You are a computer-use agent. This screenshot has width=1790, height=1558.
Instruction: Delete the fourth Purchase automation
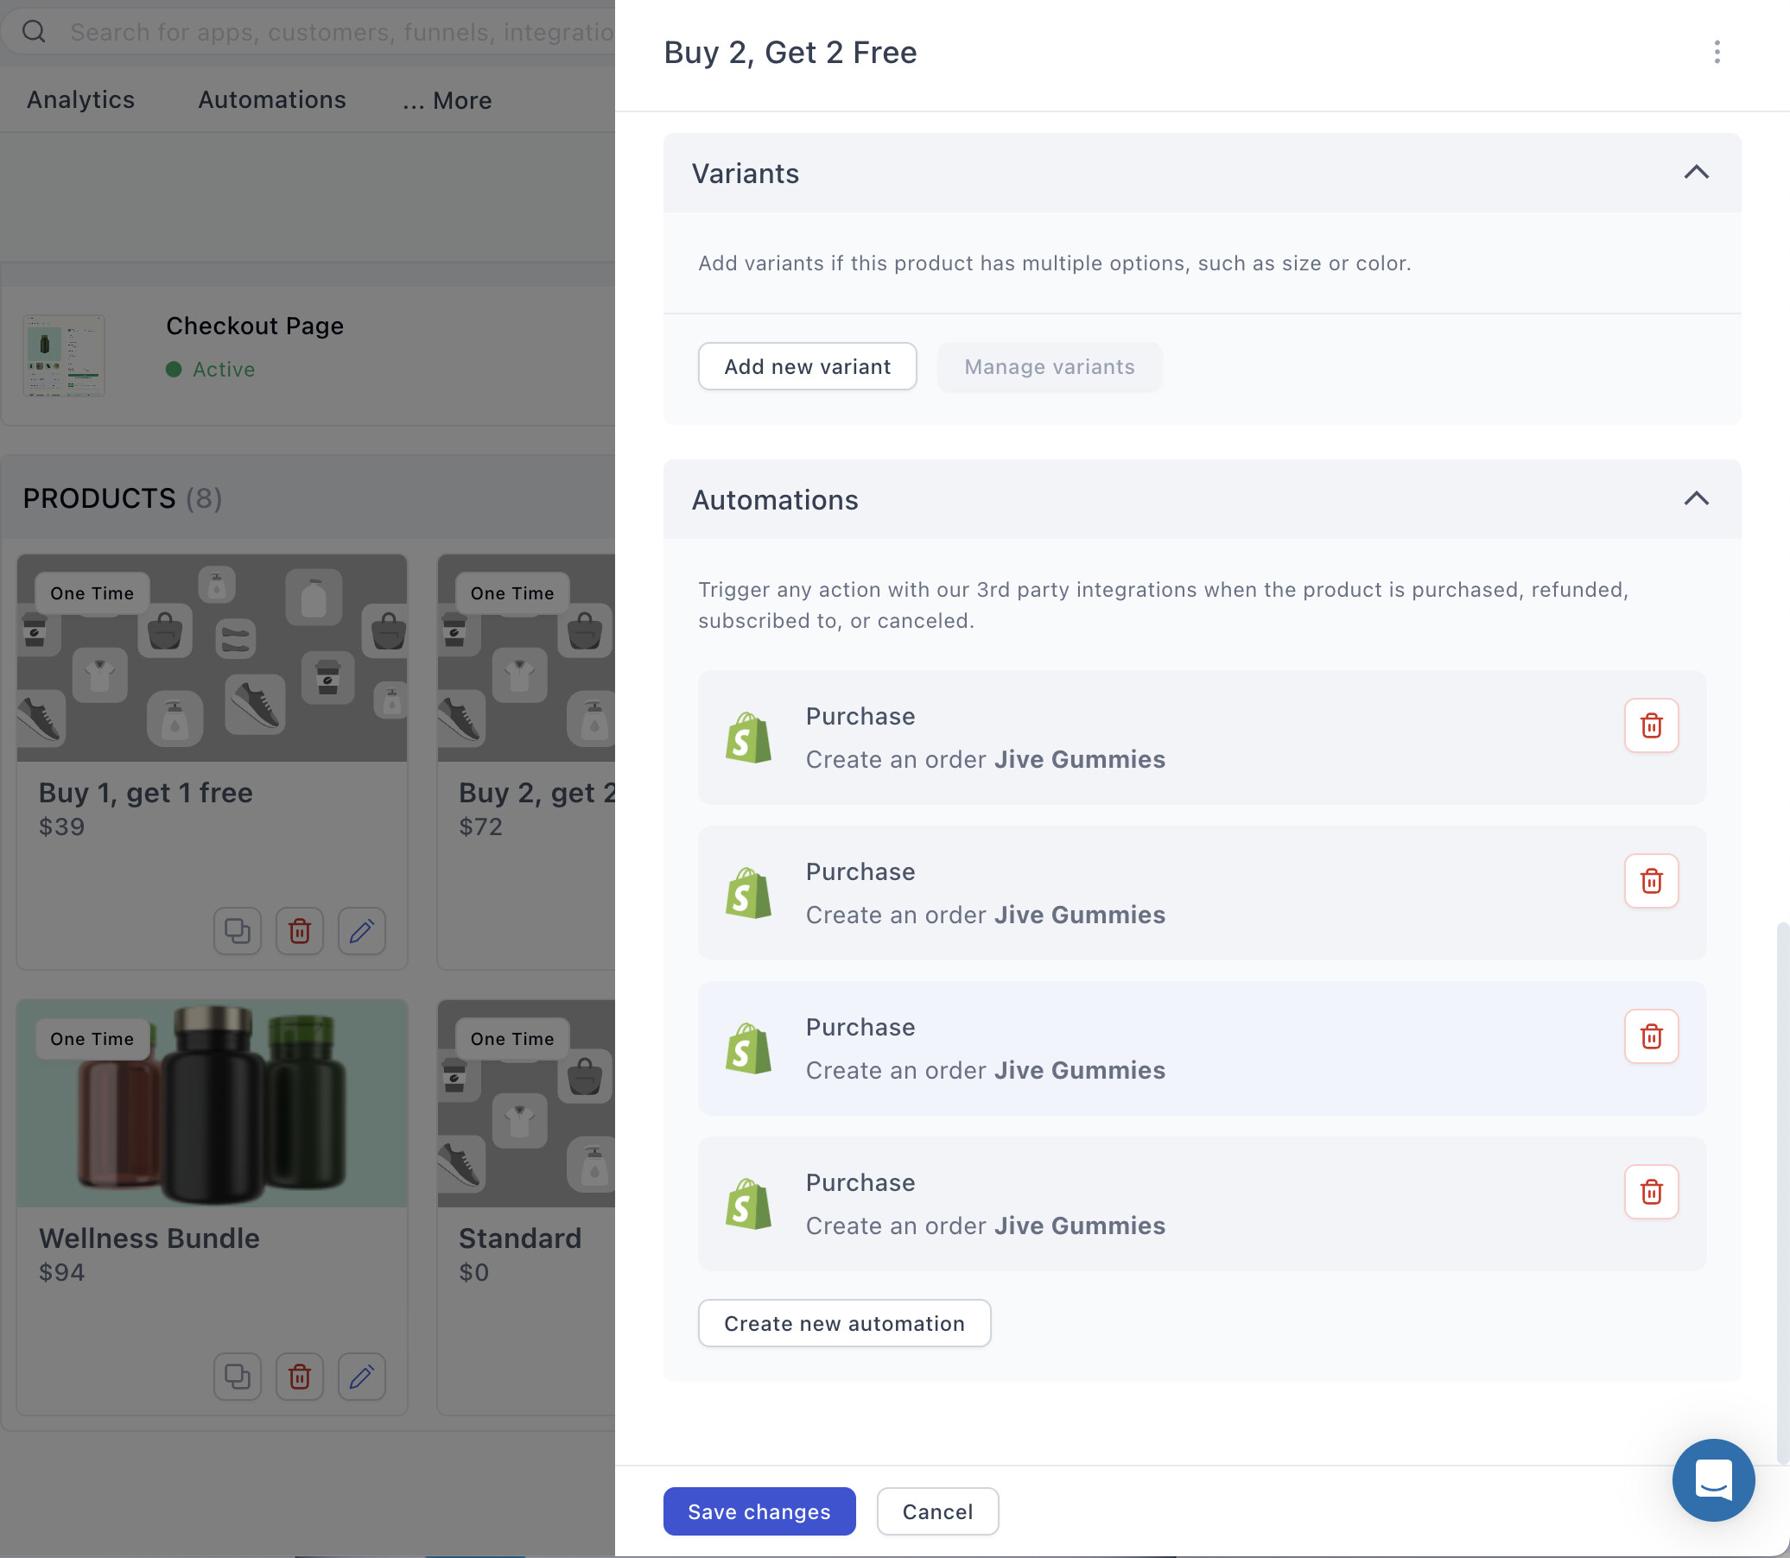[1650, 1191]
